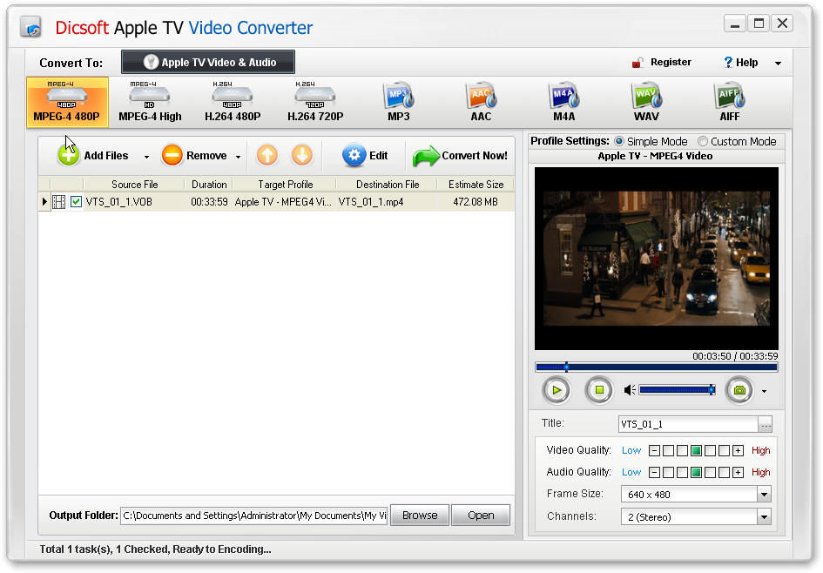Open the Remove dropdown arrow
The image size is (823, 573).
pyautogui.click(x=238, y=157)
